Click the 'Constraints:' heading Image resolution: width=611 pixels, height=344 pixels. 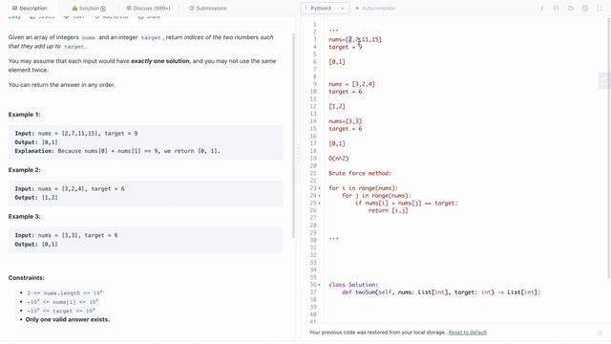point(27,278)
